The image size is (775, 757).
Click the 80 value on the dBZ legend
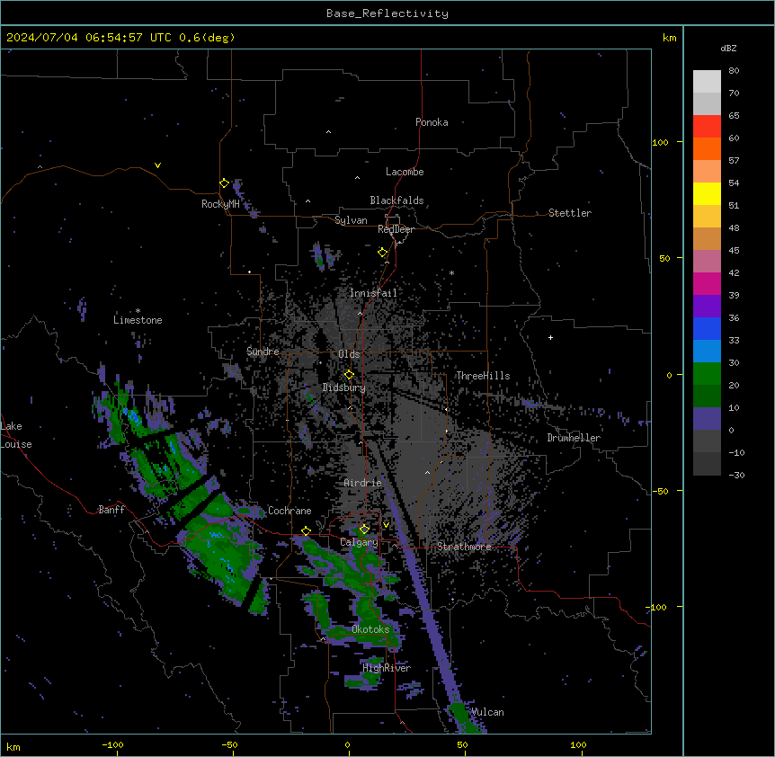coord(734,71)
